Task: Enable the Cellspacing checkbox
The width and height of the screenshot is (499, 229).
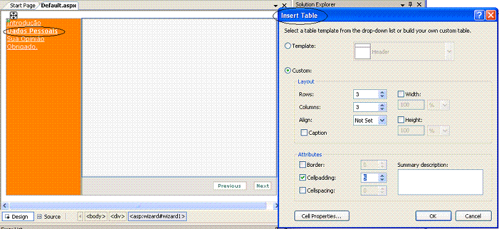Action: pyautogui.click(x=303, y=191)
